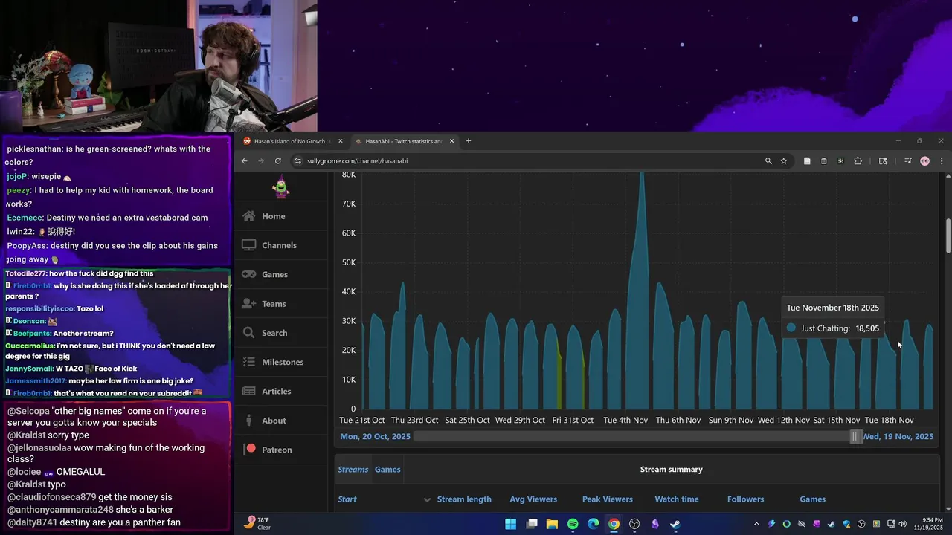Open Microsoft Edge from taskbar

(x=594, y=524)
